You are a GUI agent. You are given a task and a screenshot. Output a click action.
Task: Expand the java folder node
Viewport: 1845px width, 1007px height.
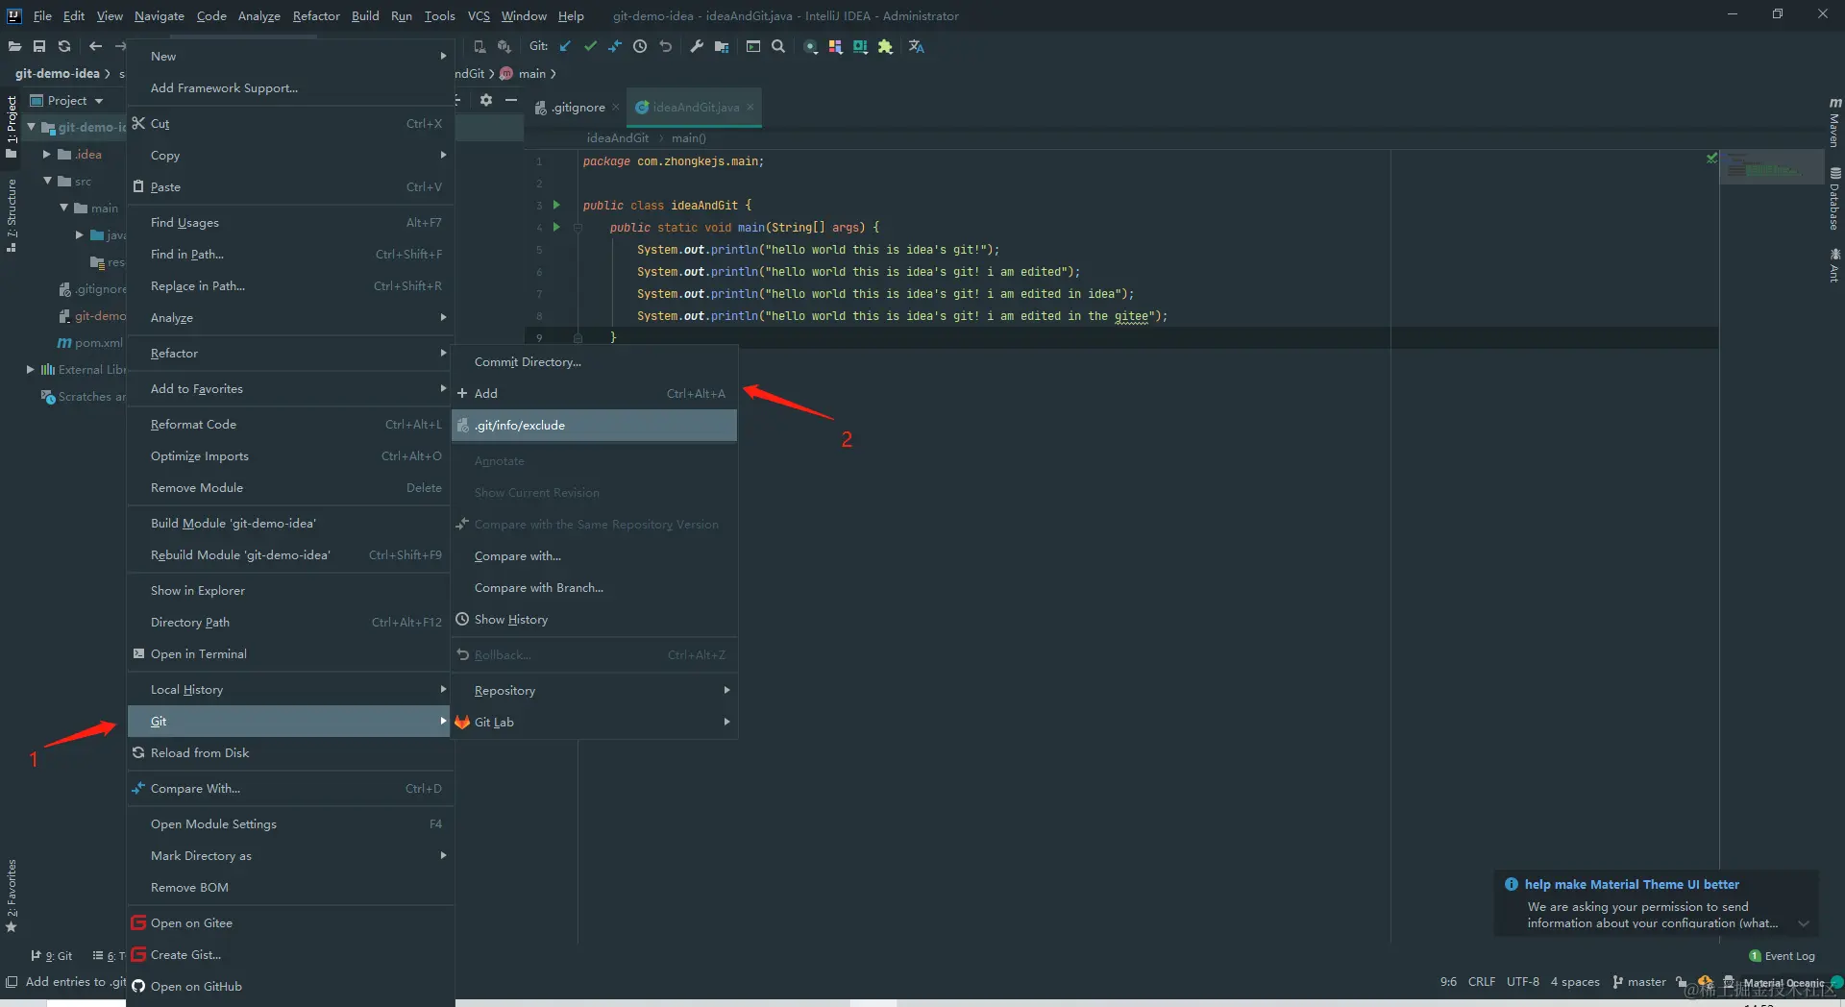point(79,234)
